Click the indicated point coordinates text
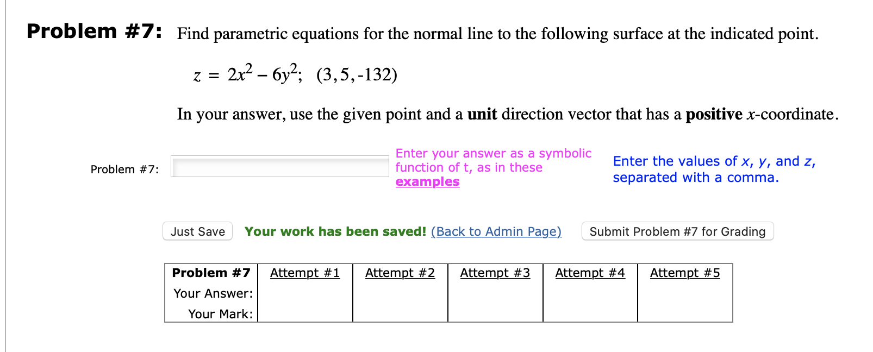Image resolution: width=873 pixels, height=352 pixels. pos(356,74)
